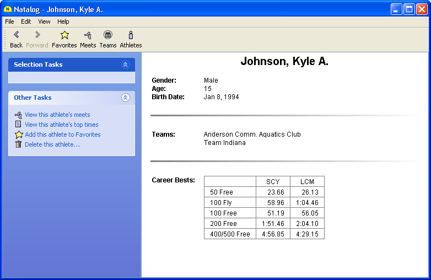Image resolution: width=431 pixels, height=280 pixels.
Task: Open the Edit menu
Action: (x=26, y=21)
